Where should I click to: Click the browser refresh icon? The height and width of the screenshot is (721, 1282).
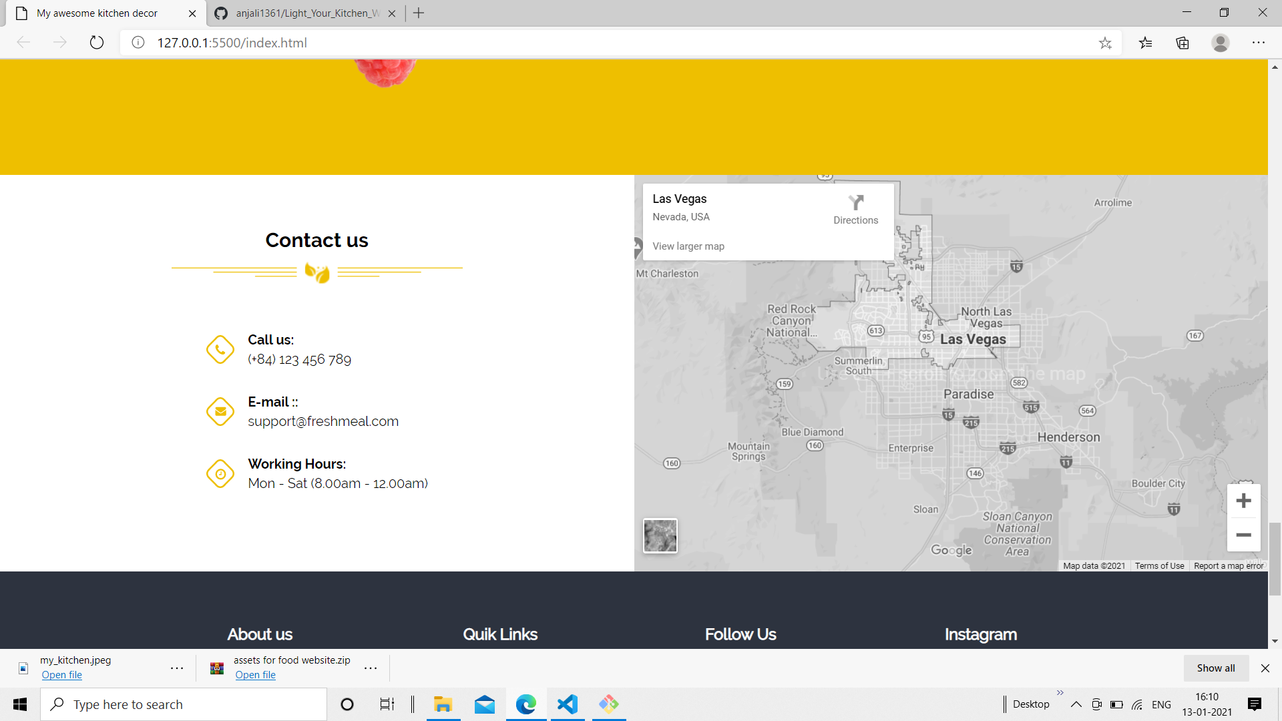click(97, 43)
